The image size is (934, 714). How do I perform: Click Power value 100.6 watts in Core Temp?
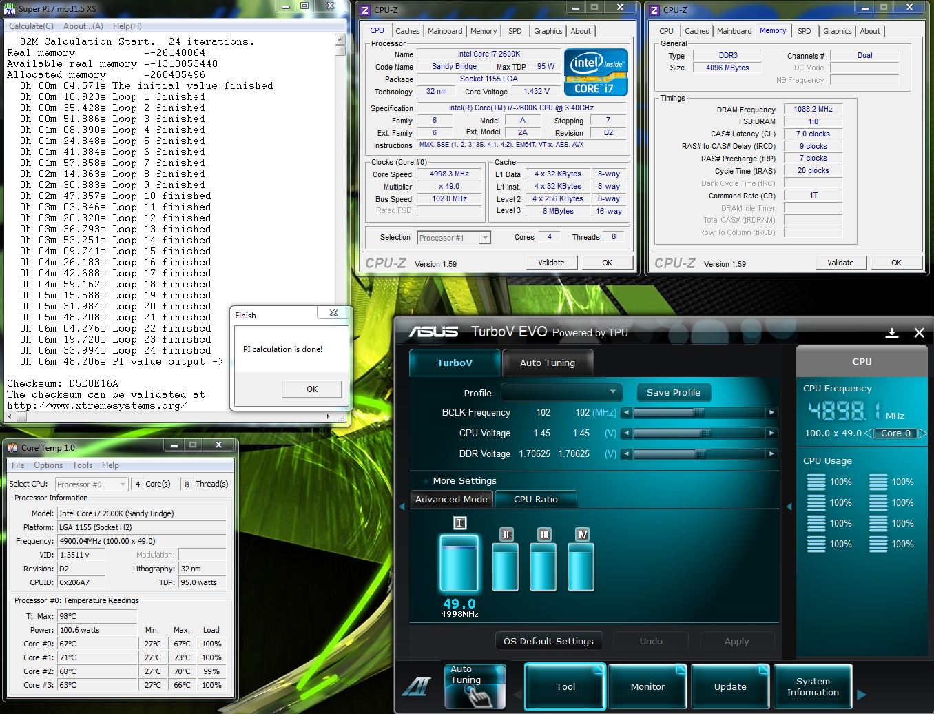pyautogui.click(x=97, y=630)
